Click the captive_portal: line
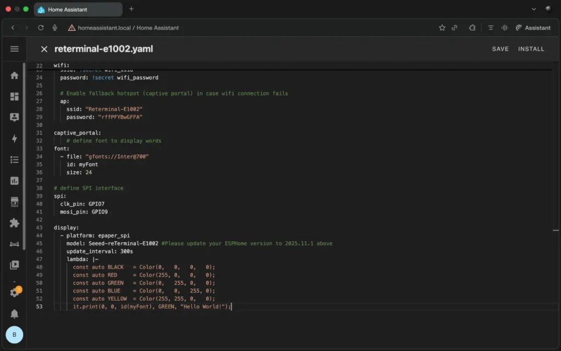Image resolution: width=561 pixels, height=351 pixels. 77,133
